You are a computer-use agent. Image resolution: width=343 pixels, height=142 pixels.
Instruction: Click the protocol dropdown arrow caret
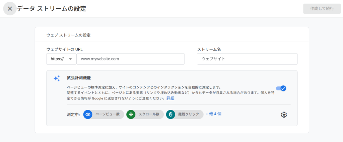(x=70, y=59)
